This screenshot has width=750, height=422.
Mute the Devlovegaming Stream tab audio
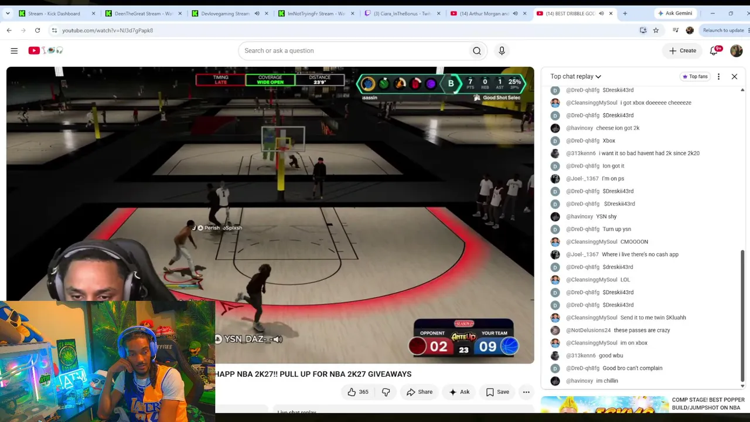pyautogui.click(x=257, y=13)
